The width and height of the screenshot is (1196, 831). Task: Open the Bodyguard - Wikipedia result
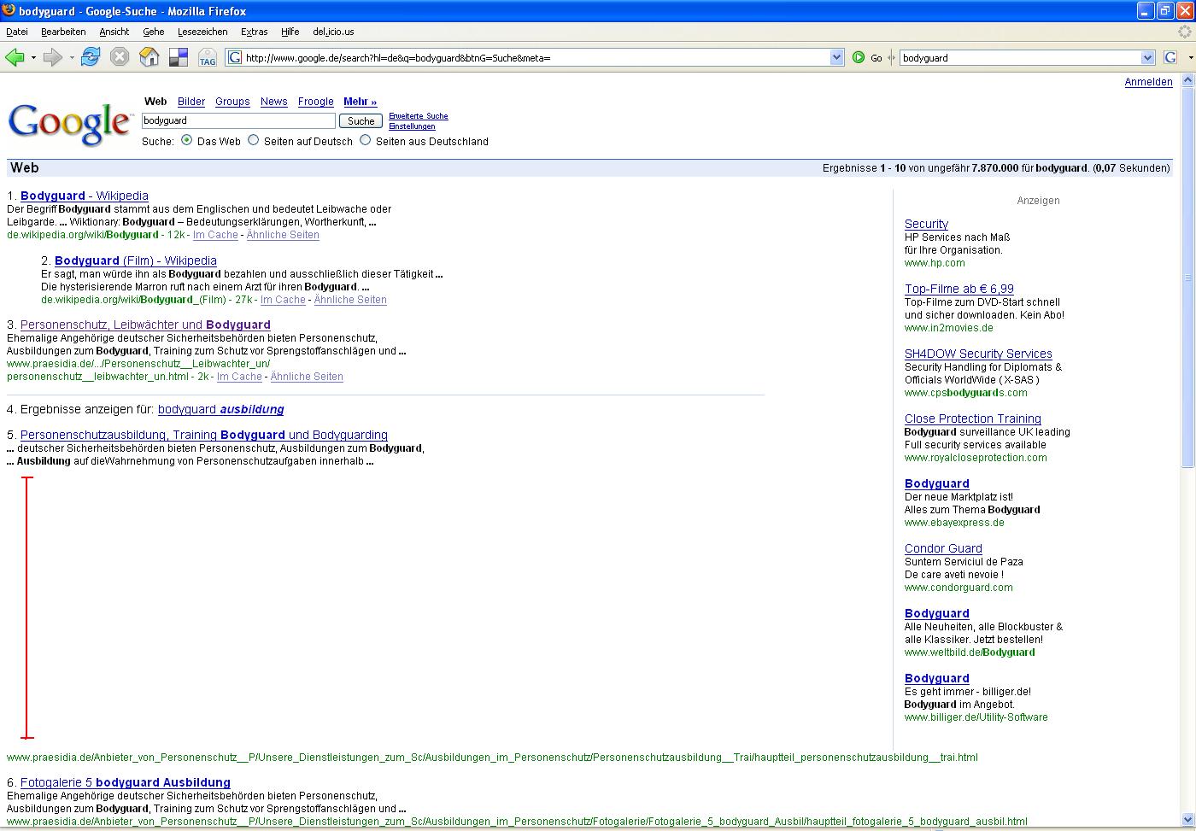point(85,196)
